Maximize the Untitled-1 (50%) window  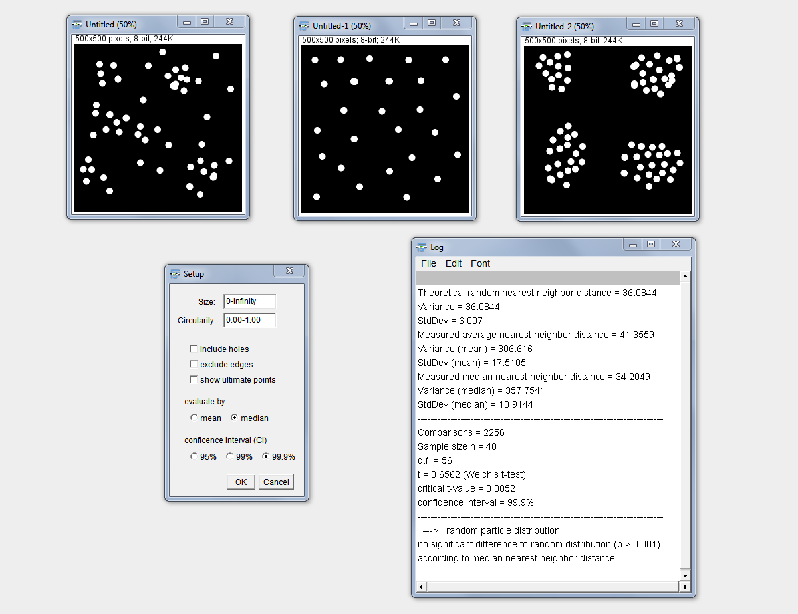(432, 23)
